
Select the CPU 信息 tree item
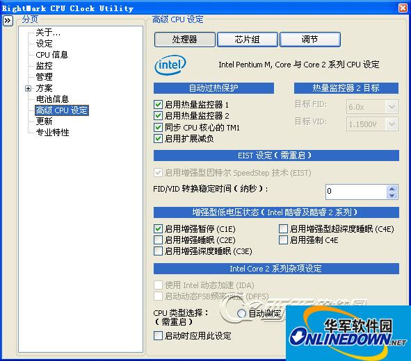(52, 55)
